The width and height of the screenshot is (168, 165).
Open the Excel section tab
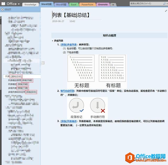pos(73,5)
